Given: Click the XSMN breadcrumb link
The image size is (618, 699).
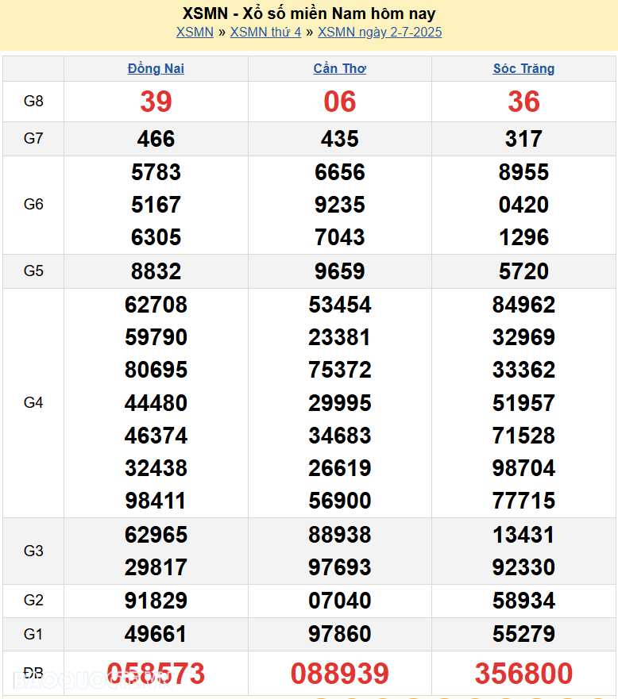Looking at the screenshot, I should pos(195,33).
